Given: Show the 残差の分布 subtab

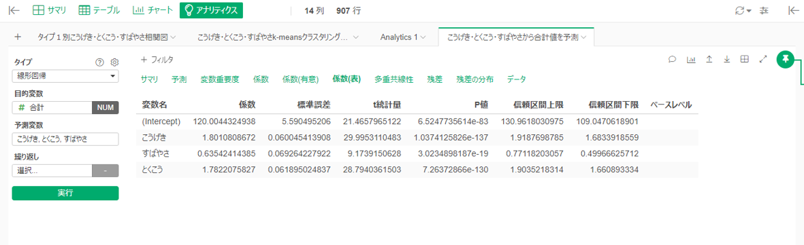Looking at the screenshot, I should tap(475, 79).
